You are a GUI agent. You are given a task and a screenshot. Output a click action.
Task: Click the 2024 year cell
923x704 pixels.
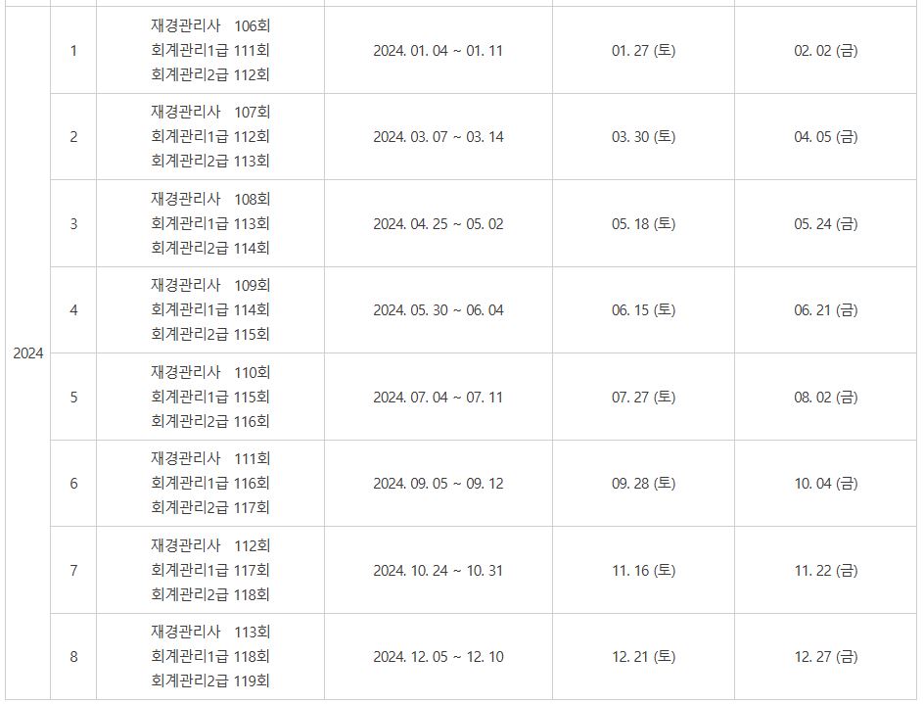click(28, 353)
